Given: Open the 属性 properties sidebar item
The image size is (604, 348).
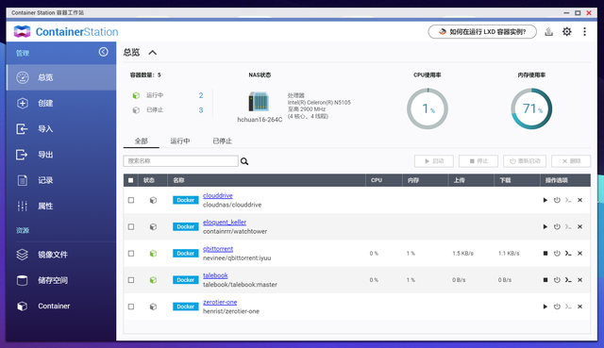Looking at the screenshot, I should [61, 206].
